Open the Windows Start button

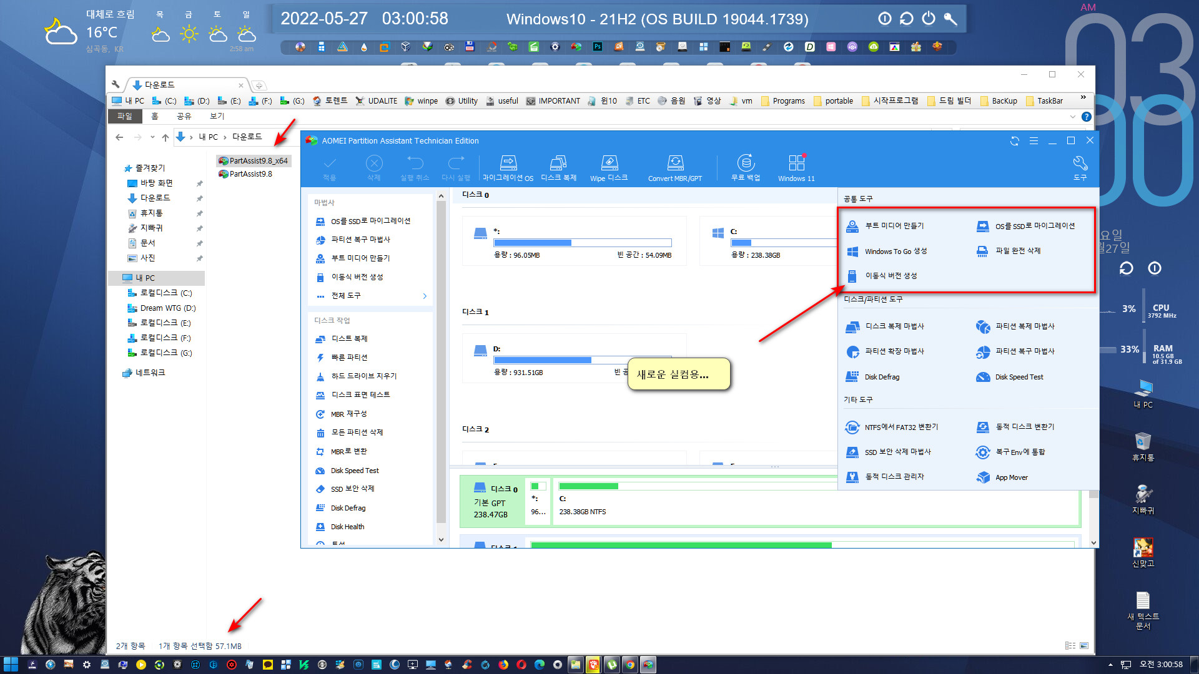click(x=11, y=665)
